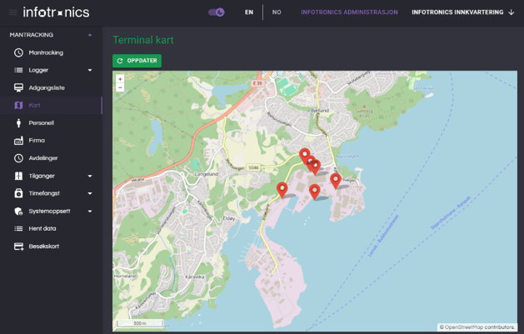This screenshot has height=334, width=524.
Task: Click the Oppdater refresh button
Action: [x=137, y=61]
